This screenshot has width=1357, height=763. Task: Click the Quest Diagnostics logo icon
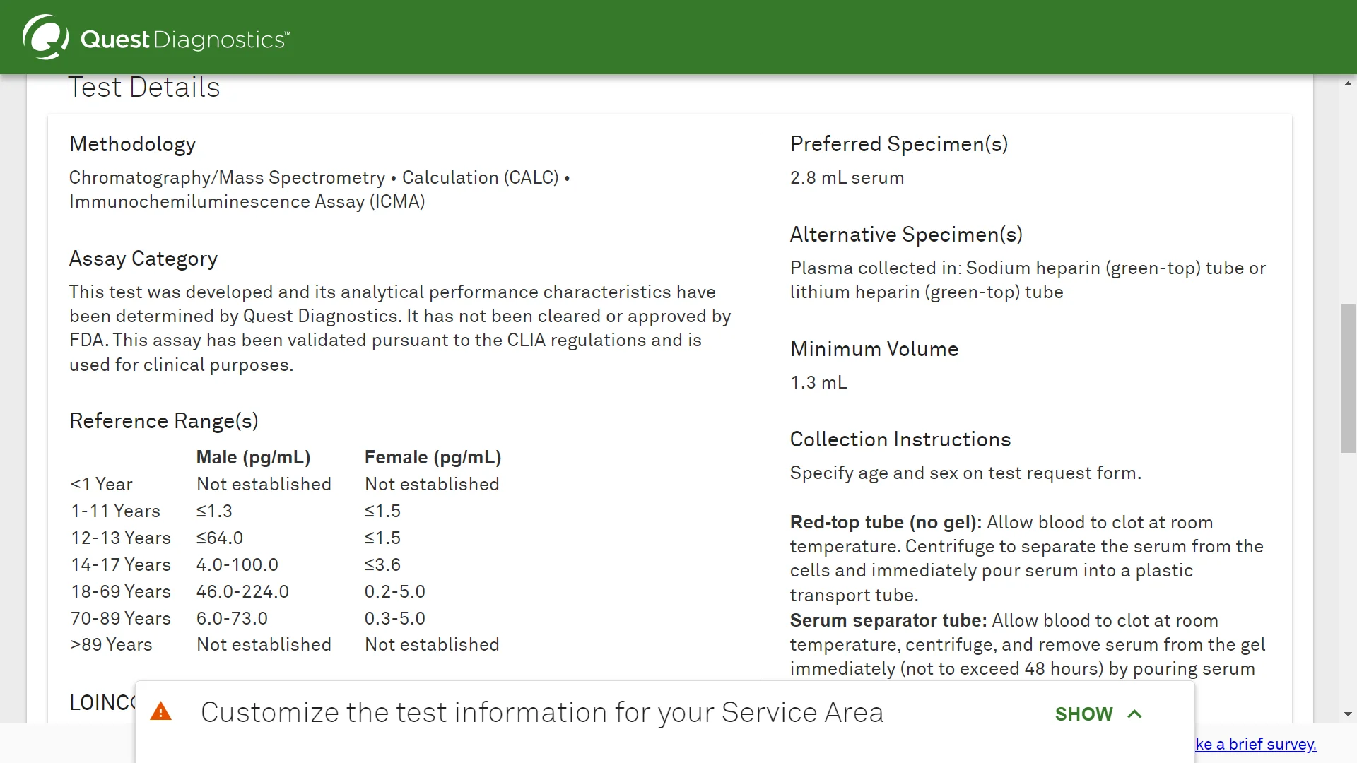pos(45,37)
